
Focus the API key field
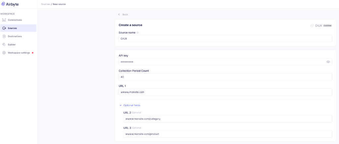(x=225, y=62)
